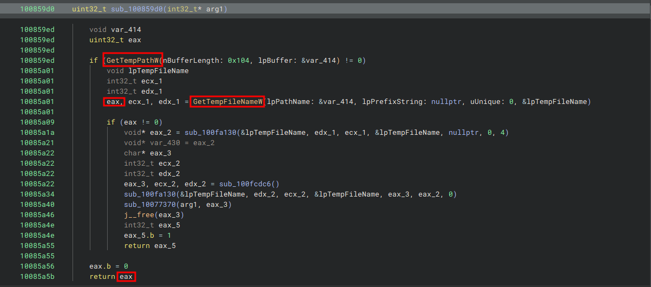This screenshot has width=651, height=287.
Task: Click the returned eax on last line
Action: (126, 276)
